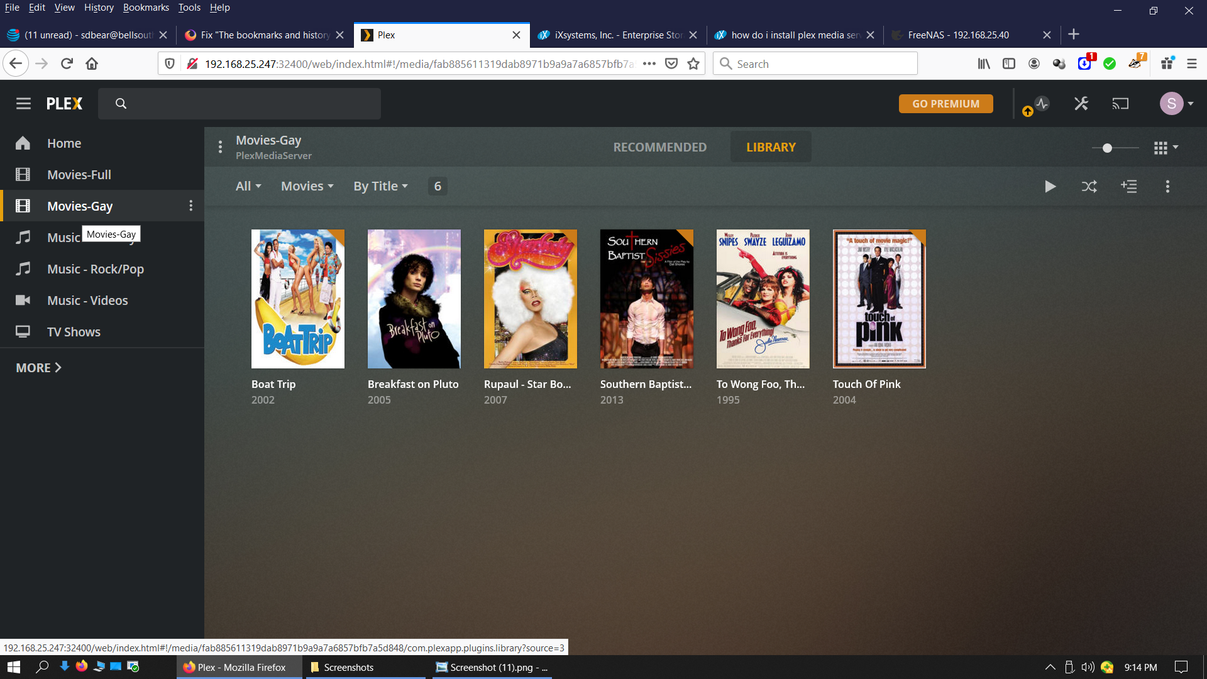Open the Music - Videos library
The image size is (1207, 679).
87,301
